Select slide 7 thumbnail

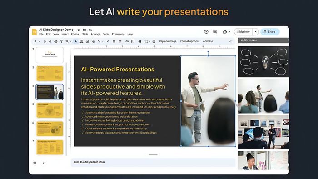(x=50, y=147)
